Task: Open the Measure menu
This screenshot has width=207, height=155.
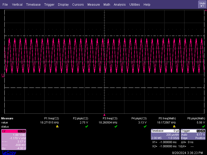Action: point(93,4)
